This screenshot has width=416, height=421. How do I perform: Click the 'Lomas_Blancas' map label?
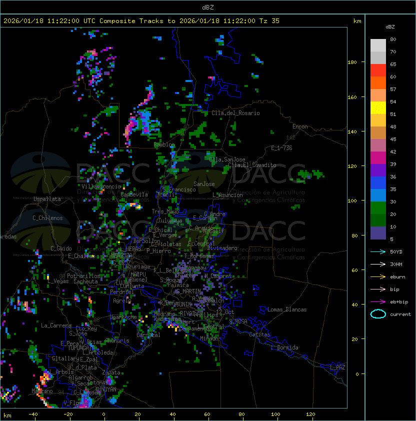[x=287, y=309]
